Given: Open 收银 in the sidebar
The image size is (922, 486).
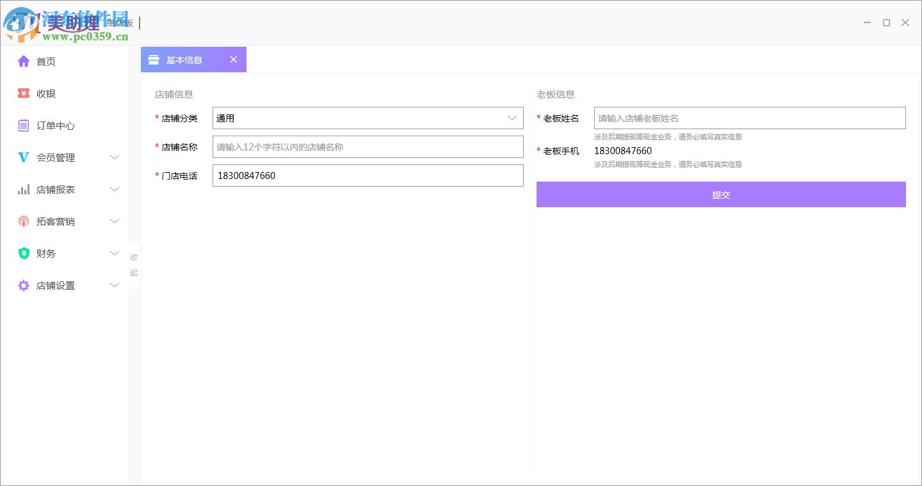Looking at the screenshot, I should (46, 93).
